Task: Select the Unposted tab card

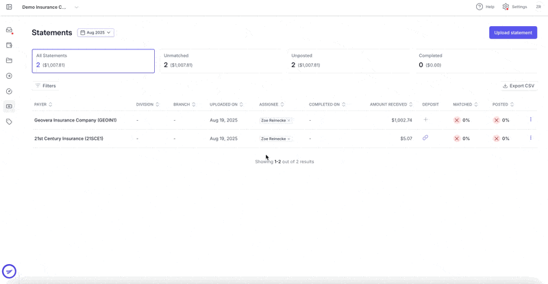Action: 349,61
